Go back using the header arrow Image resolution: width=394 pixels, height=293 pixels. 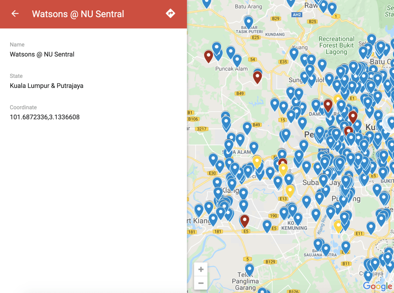pos(15,14)
